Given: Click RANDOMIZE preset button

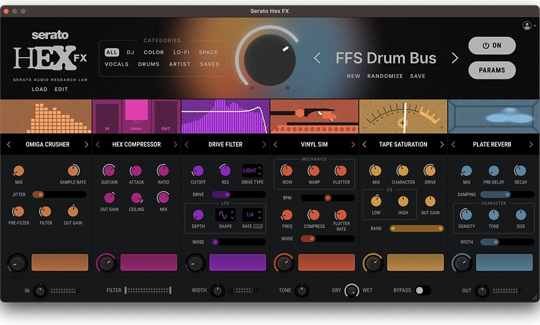Looking at the screenshot, I should (x=385, y=76).
